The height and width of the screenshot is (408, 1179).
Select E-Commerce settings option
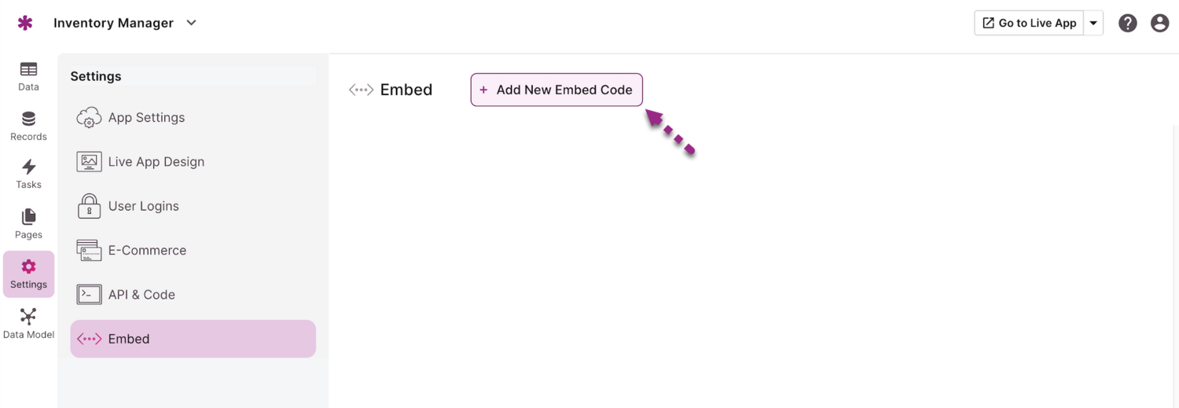click(147, 251)
